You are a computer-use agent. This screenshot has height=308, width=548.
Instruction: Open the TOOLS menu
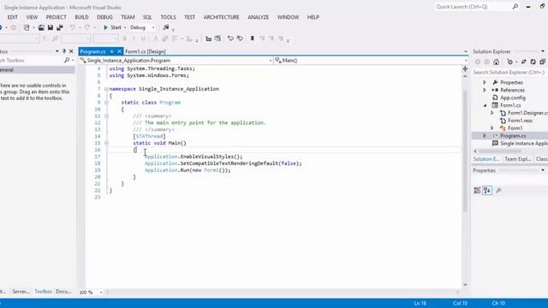[168, 17]
